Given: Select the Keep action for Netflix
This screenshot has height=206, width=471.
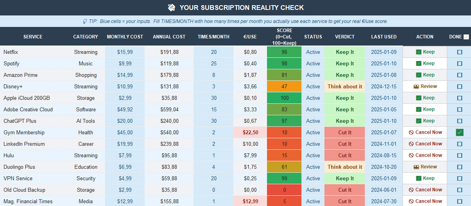Looking at the screenshot, I should (425, 52).
